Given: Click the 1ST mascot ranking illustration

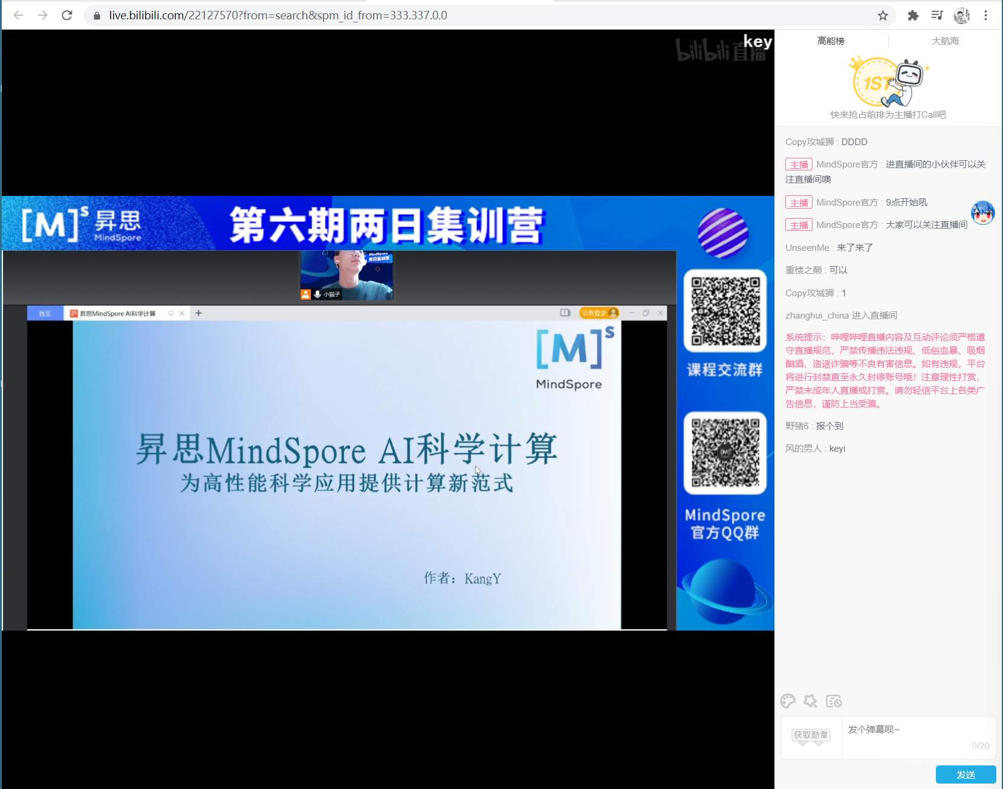Looking at the screenshot, I should 888,82.
